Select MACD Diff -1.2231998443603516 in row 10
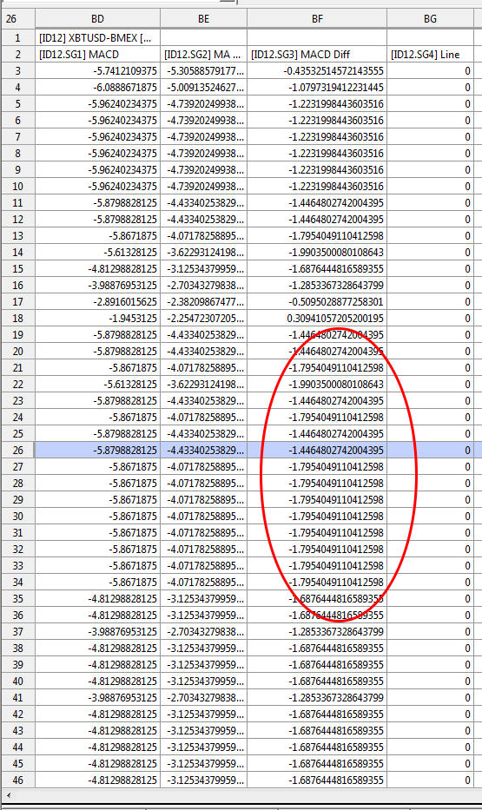This screenshot has height=810, width=482. coord(317,186)
